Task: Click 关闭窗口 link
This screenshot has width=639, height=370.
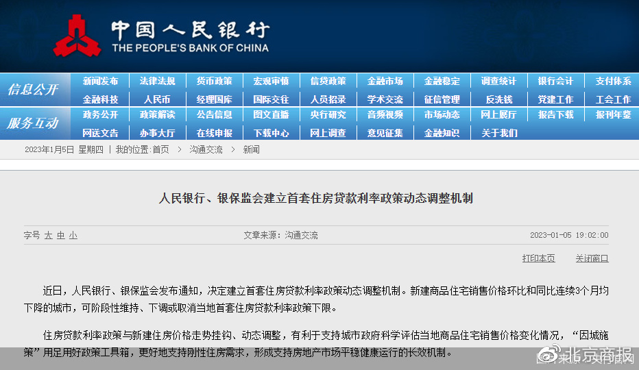Action: [592, 258]
